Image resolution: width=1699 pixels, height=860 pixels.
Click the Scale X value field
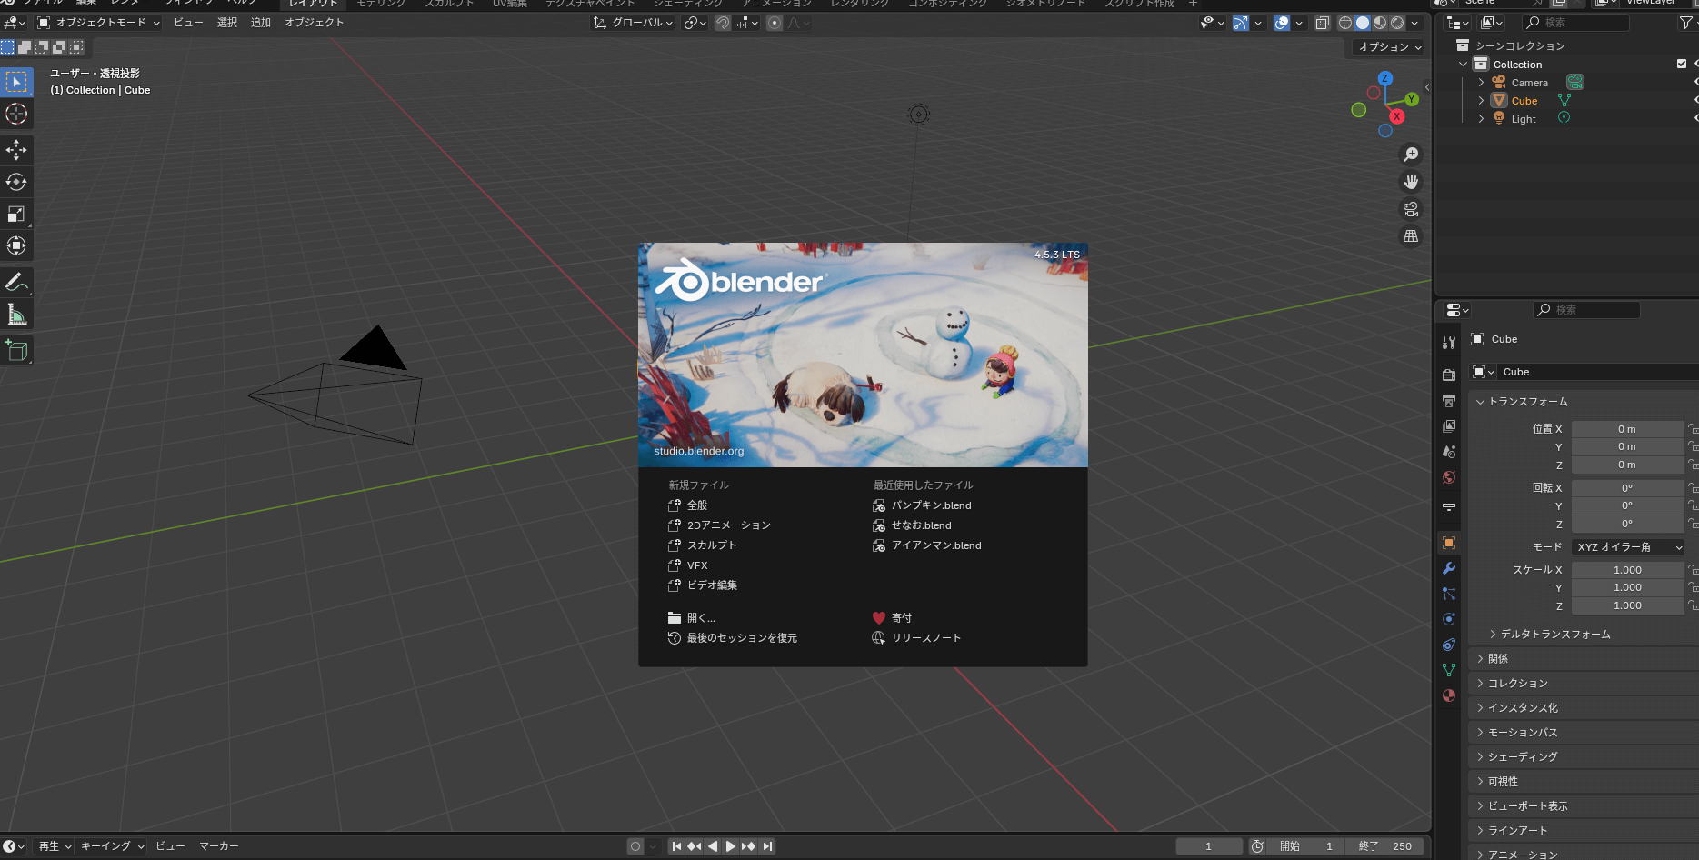pos(1628,569)
